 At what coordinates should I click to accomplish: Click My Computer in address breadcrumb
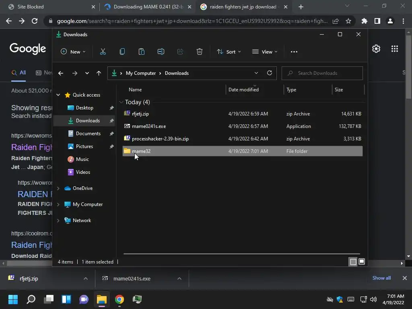pyautogui.click(x=140, y=73)
